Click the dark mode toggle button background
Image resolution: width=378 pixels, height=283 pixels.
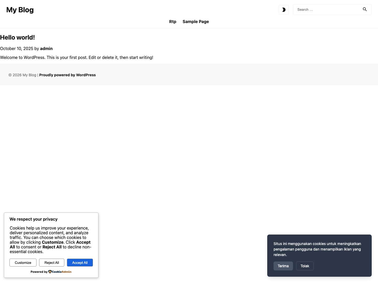(283, 10)
